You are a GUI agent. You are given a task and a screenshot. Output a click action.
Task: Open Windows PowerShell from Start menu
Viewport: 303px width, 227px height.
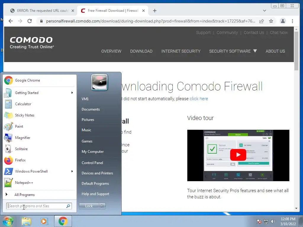pos(40,171)
